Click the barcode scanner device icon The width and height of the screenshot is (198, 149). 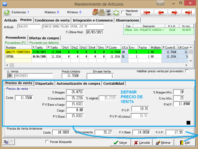109,12
